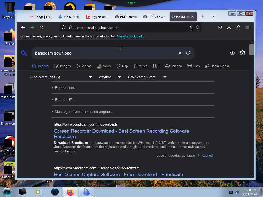This screenshot has height=197, width=263.
Task: Click the blue flame app taskbar button
Action: pos(86,192)
